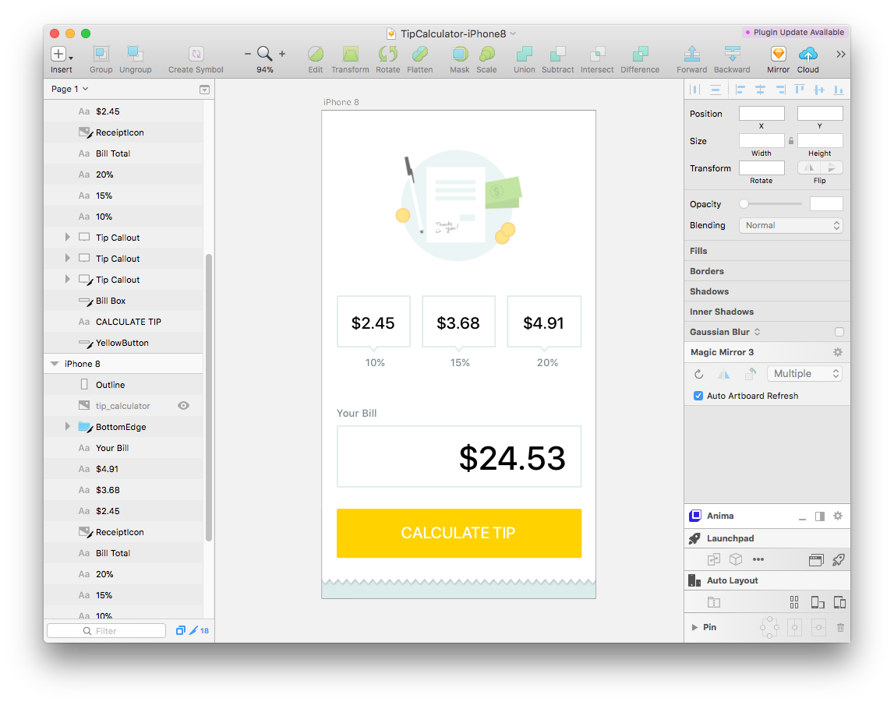The image size is (894, 705).
Task: Click the Ungroup toolbar icon
Action: [135, 54]
